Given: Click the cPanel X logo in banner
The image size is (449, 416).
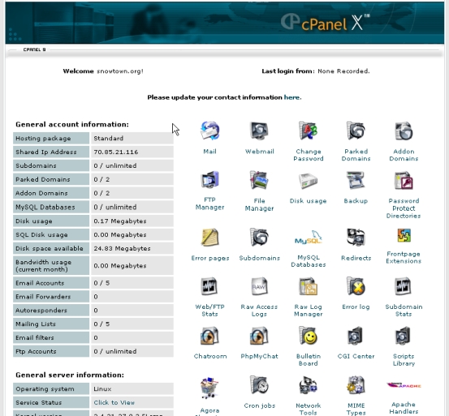Looking at the screenshot, I should 325,22.
